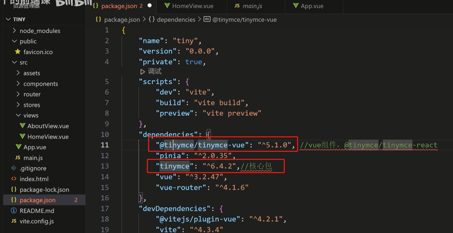Click the star icon beside favicon.ico
The width and height of the screenshot is (453, 233).
[x=18, y=51]
